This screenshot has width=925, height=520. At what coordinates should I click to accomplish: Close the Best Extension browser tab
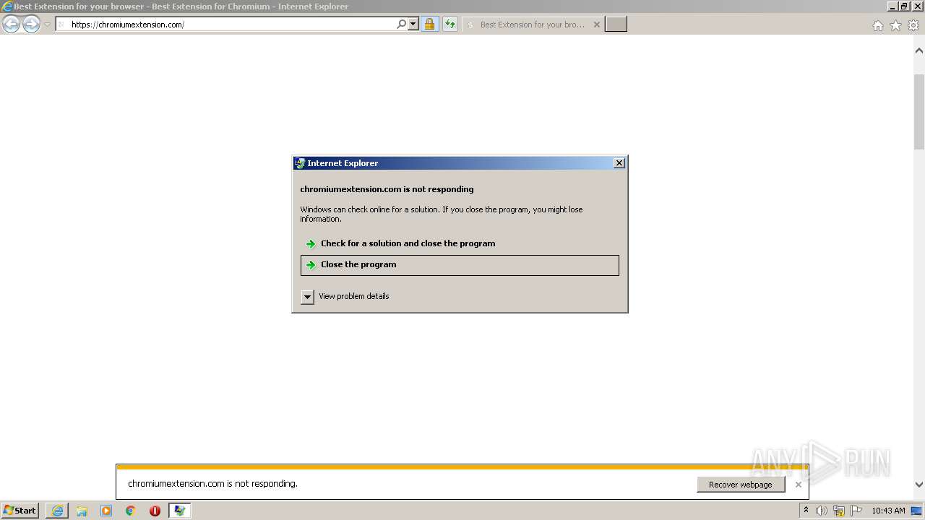point(596,25)
